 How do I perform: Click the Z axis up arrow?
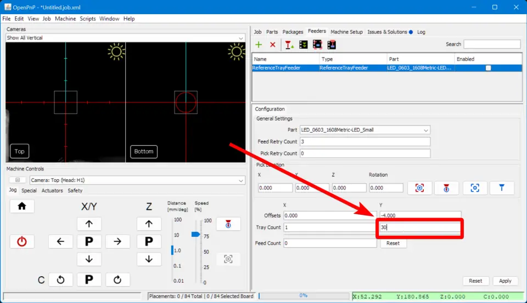149,224
